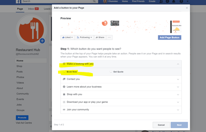206x132 pixels.
Task: Open the account dropdown arrow in top bar
Action: click(187, 1)
